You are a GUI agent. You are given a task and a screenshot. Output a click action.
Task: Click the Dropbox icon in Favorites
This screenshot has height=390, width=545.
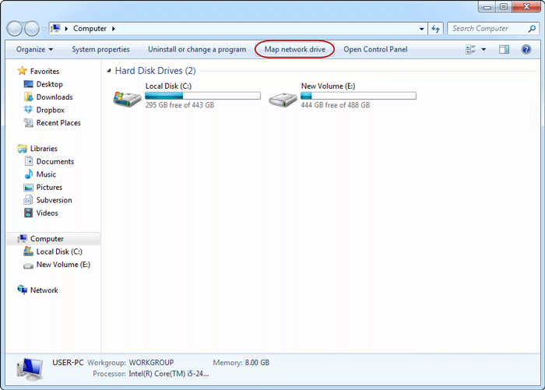(x=28, y=110)
